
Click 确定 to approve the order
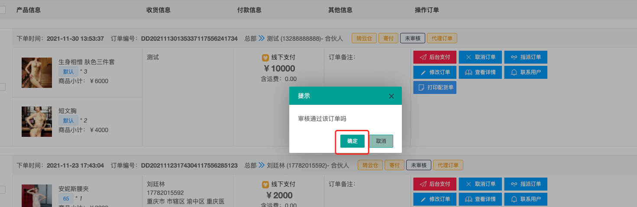(352, 141)
